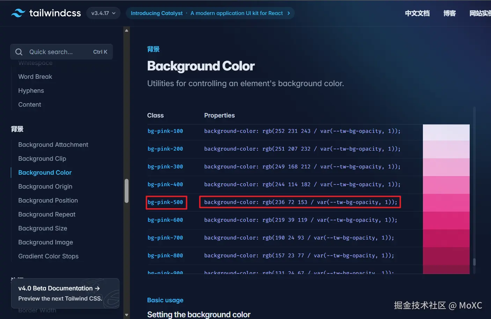The width and height of the screenshot is (491, 319).
Task: Click the tailwindcss wordmark
Action: pos(55,13)
